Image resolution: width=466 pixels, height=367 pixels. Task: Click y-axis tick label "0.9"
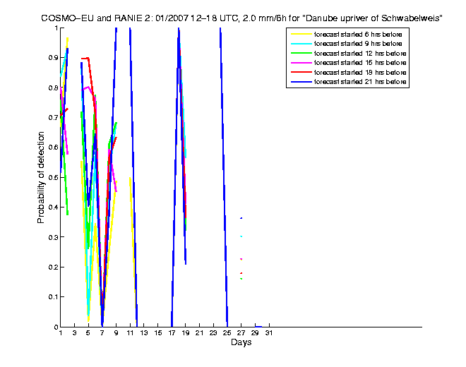(x=53, y=58)
